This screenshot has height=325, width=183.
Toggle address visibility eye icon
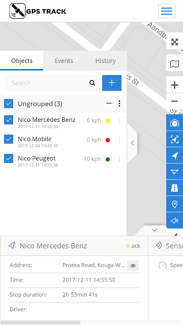coord(133,266)
